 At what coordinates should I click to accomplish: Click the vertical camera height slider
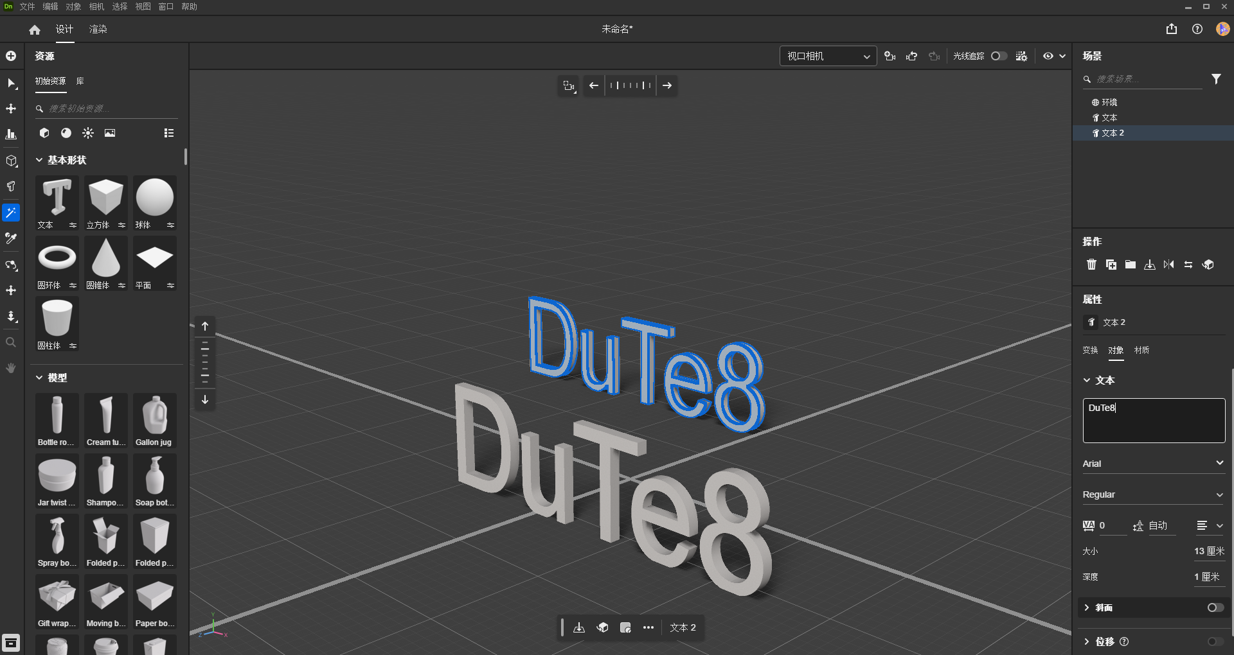[205, 363]
